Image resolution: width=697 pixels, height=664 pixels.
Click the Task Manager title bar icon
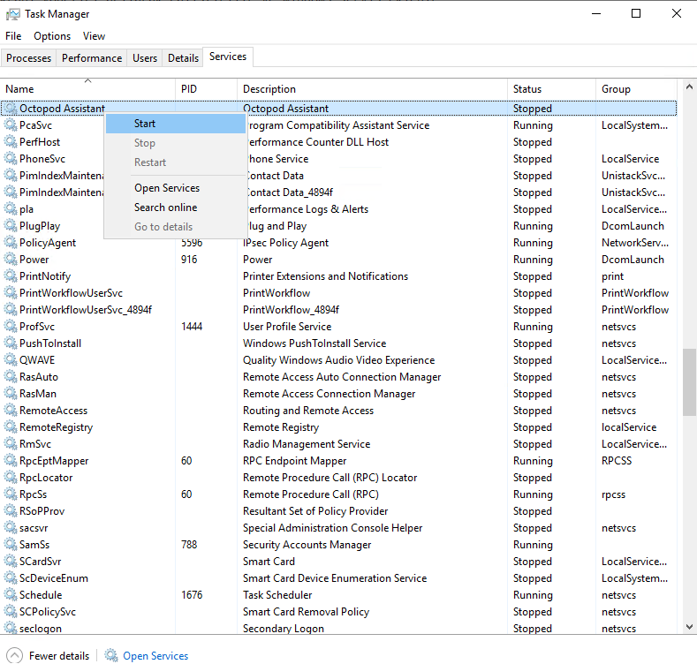(12, 14)
